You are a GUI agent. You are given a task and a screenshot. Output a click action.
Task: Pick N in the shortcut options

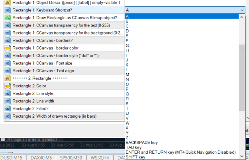click(x=182, y=80)
